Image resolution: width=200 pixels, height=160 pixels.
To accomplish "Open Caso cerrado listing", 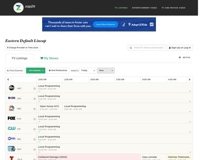I will (153, 157).
